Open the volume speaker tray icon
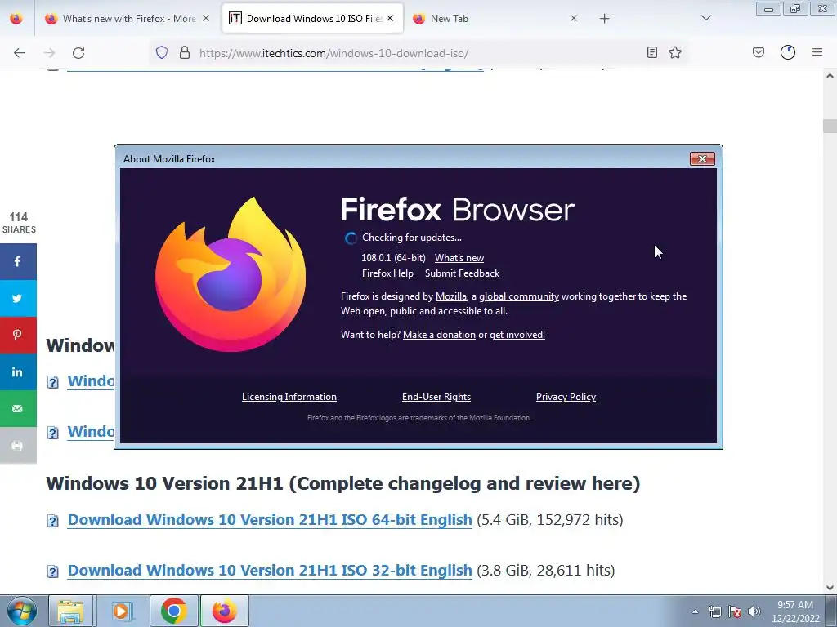The width and height of the screenshot is (837, 627). pos(754,611)
